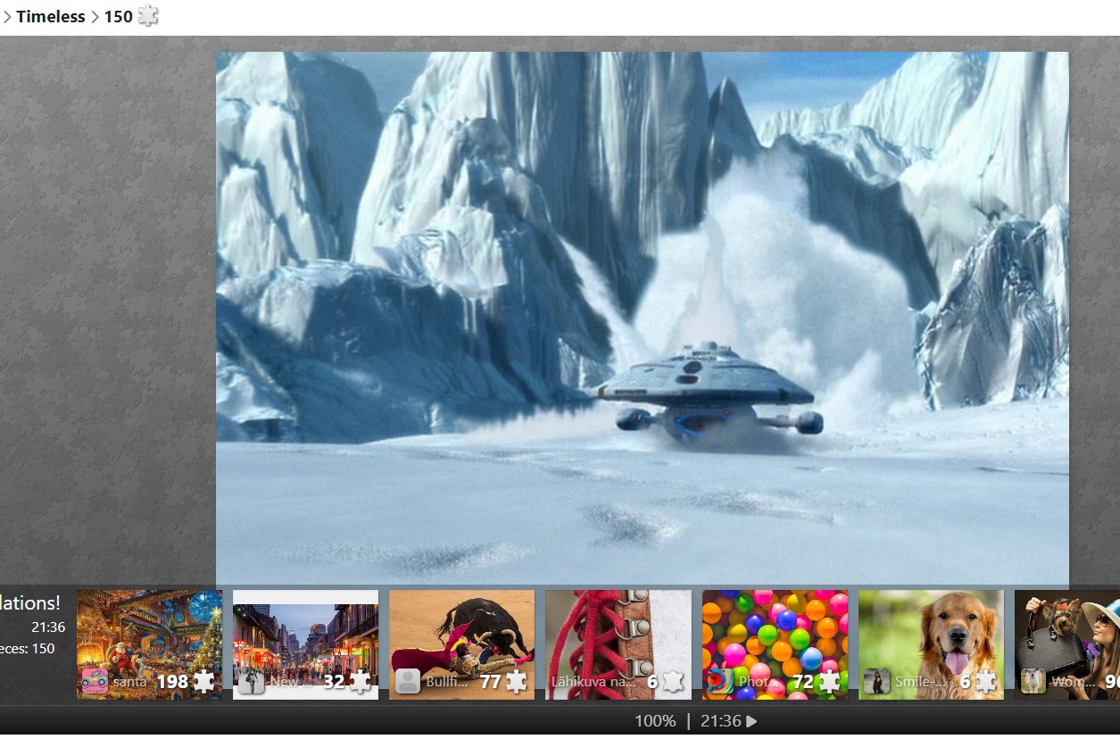
Task: Click the 32 piece-count icon
Action: [361, 682]
